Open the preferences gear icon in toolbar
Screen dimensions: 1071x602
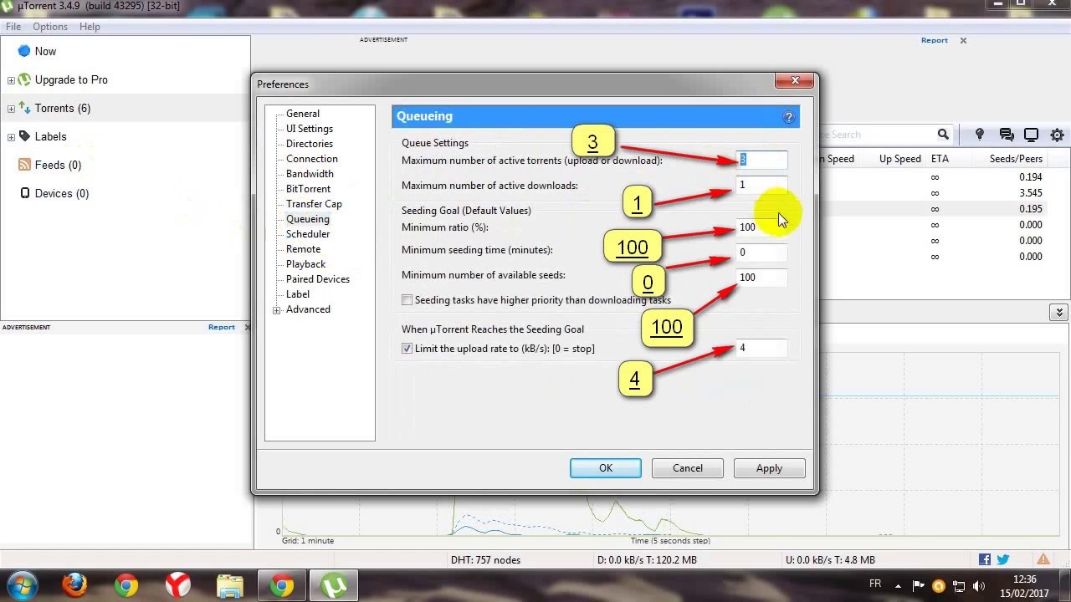[1058, 135]
